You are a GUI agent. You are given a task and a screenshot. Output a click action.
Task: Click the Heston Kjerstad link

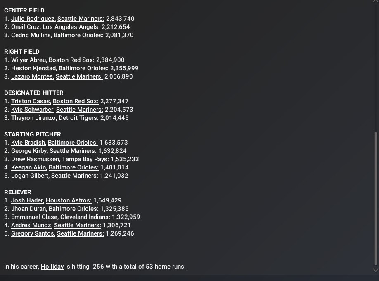[33, 68]
